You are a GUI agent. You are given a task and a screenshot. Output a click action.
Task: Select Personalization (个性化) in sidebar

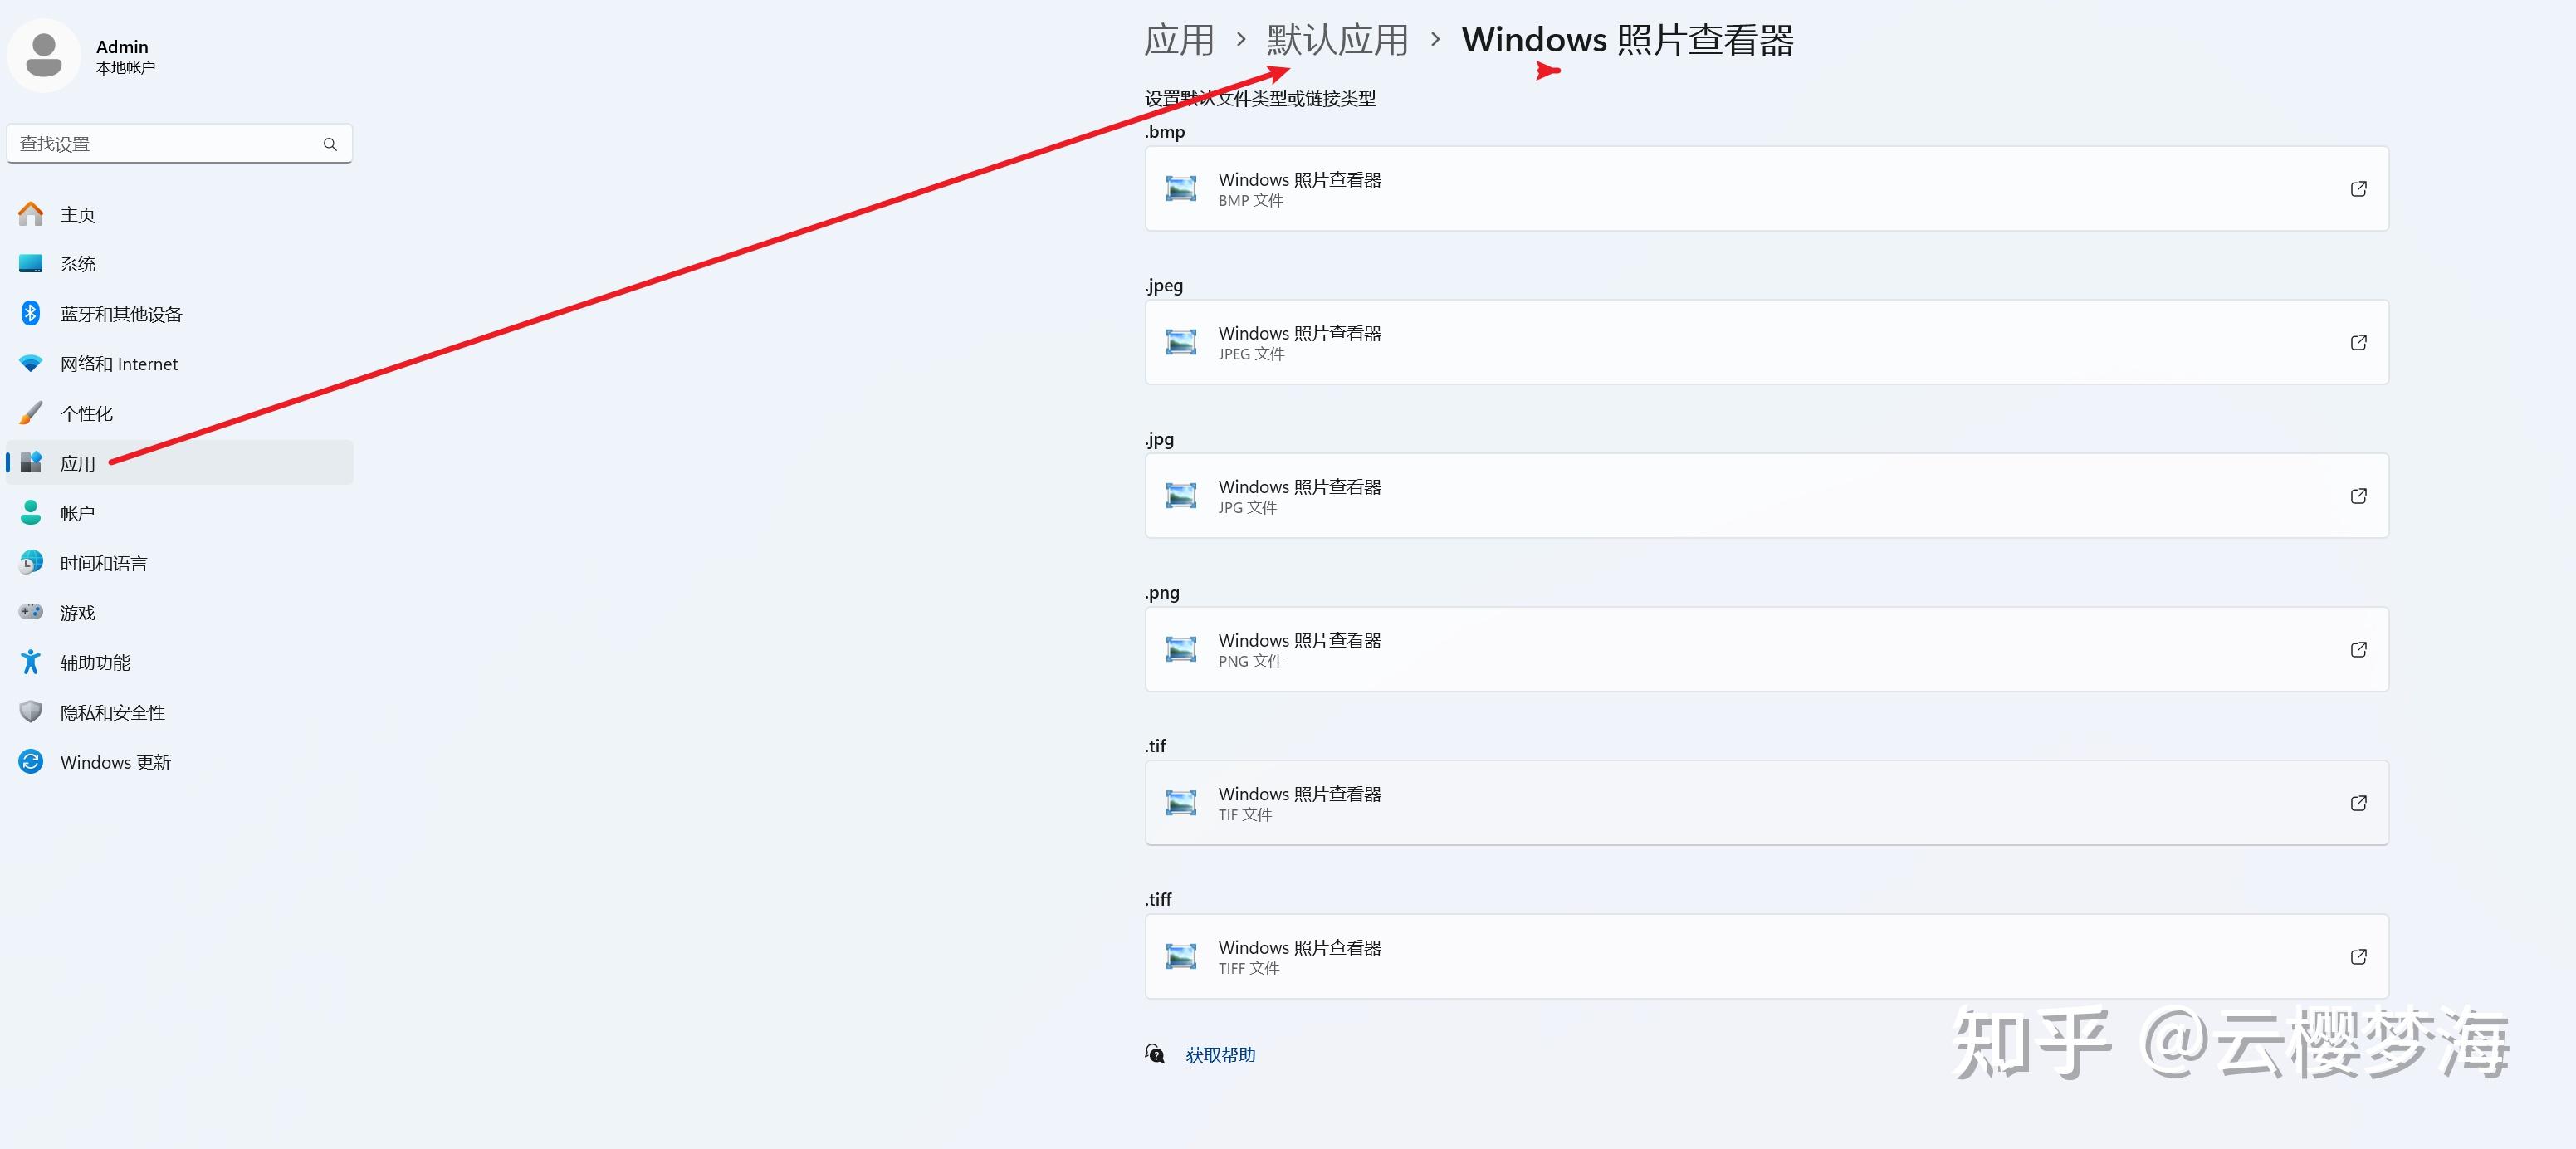tap(86, 414)
